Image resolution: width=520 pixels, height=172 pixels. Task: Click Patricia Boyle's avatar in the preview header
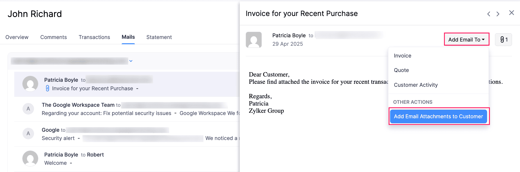pos(253,40)
